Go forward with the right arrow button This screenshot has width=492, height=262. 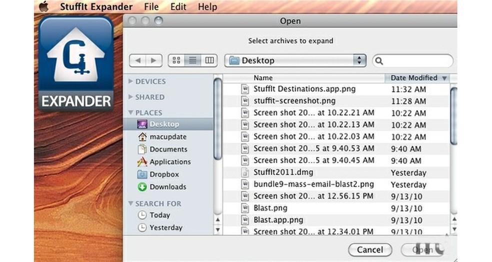pos(154,60)
